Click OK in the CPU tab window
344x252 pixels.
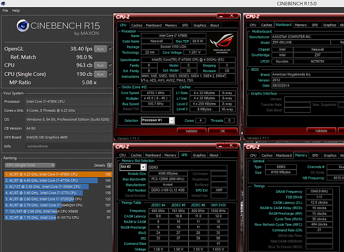(223, 131)
